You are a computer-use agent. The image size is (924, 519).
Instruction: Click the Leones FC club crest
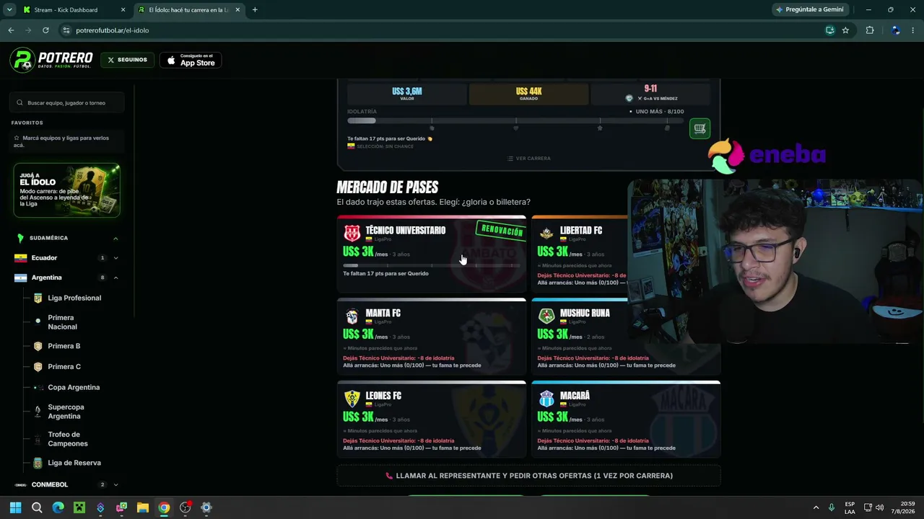click(352, 399)
